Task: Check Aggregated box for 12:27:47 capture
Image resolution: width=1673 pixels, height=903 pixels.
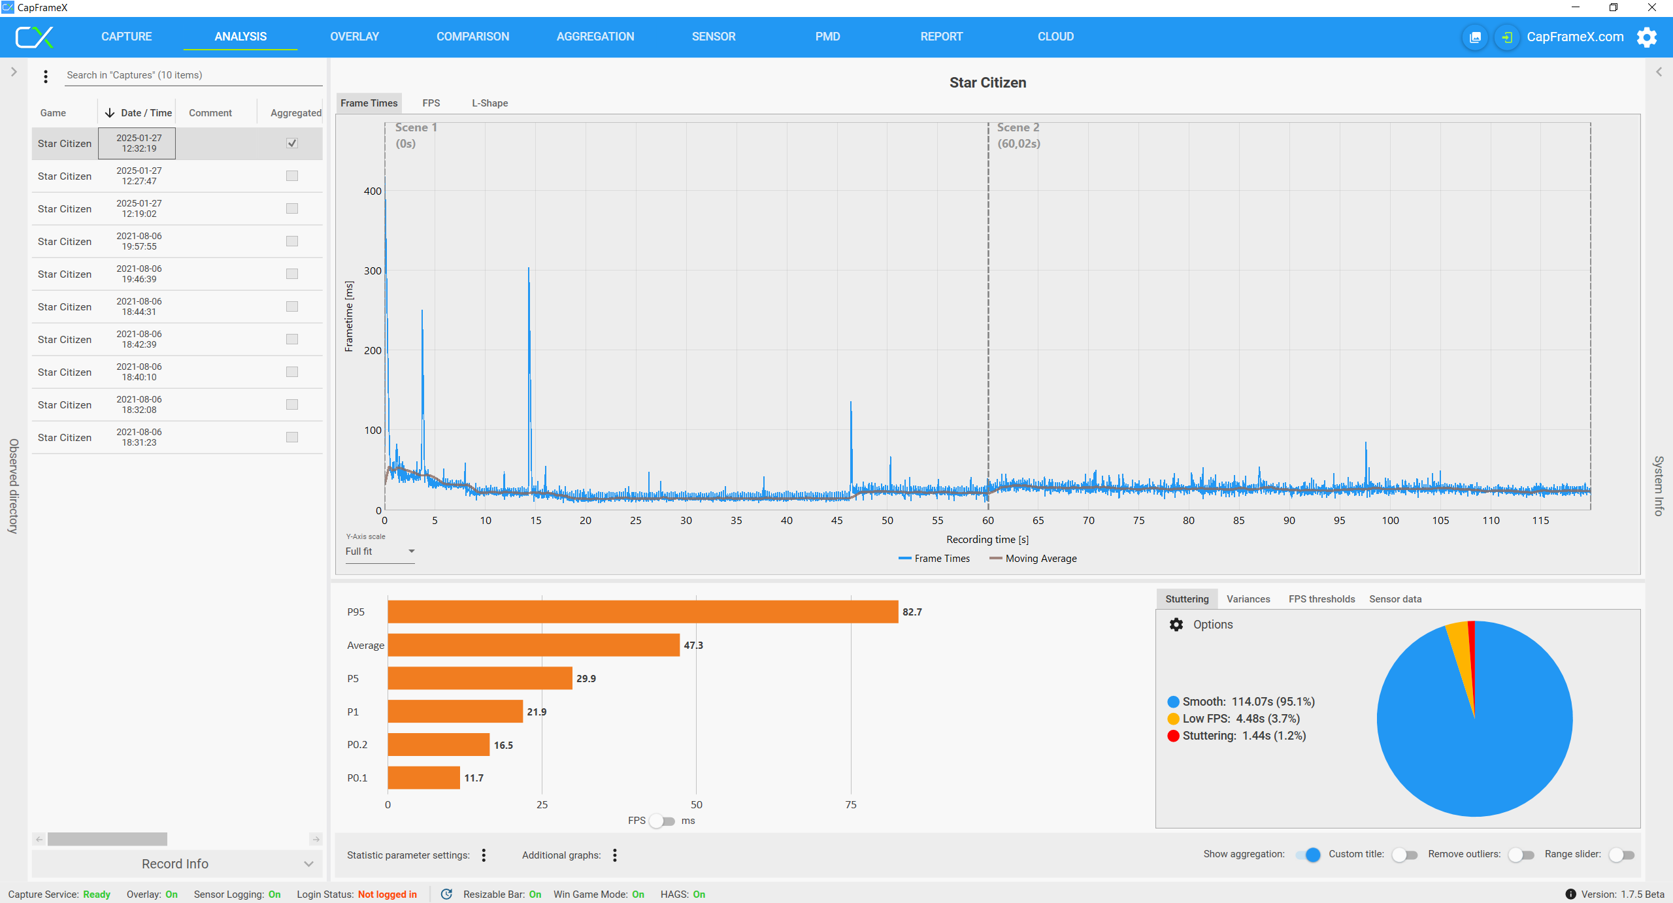Action: pos(292,176)
